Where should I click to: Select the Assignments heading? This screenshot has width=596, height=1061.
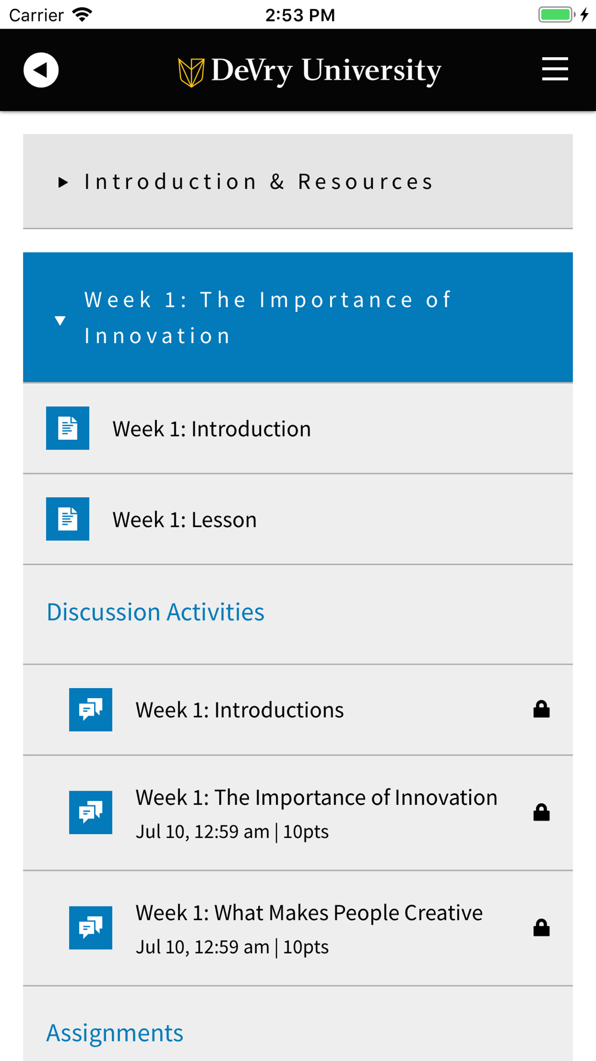click(x=115, y=1033)
